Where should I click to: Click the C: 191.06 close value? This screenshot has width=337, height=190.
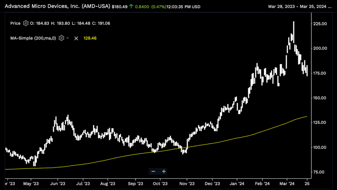(x=101, y=23)
